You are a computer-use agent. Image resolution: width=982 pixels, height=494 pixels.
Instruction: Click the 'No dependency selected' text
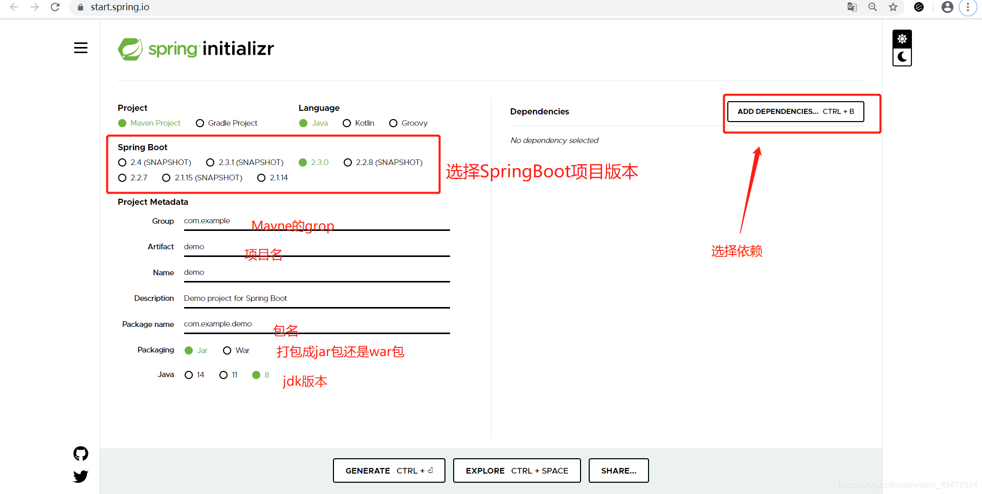click(x=554, y=140)
